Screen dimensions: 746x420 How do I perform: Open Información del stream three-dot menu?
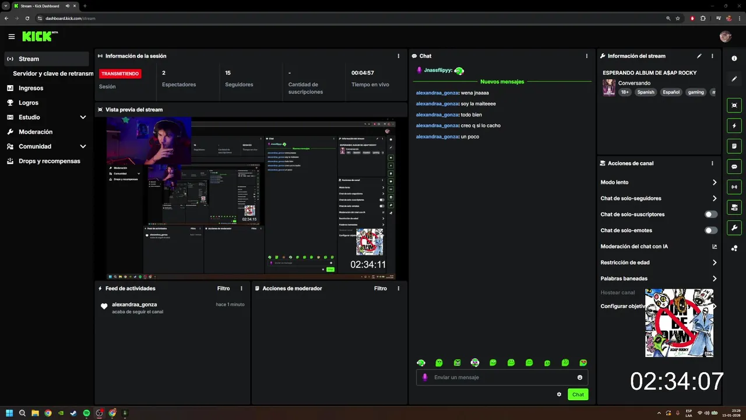click(712, 56)
